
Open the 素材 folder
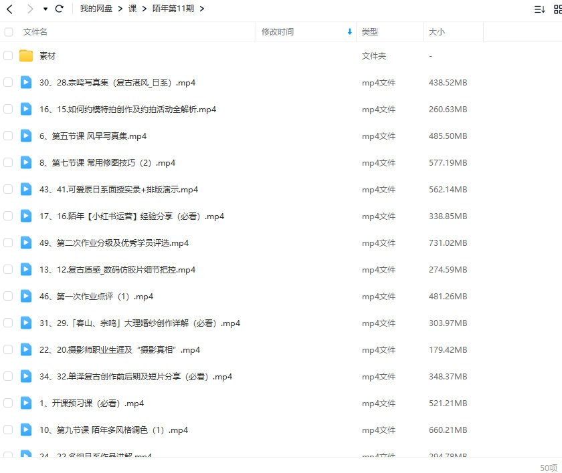[47, 55]
